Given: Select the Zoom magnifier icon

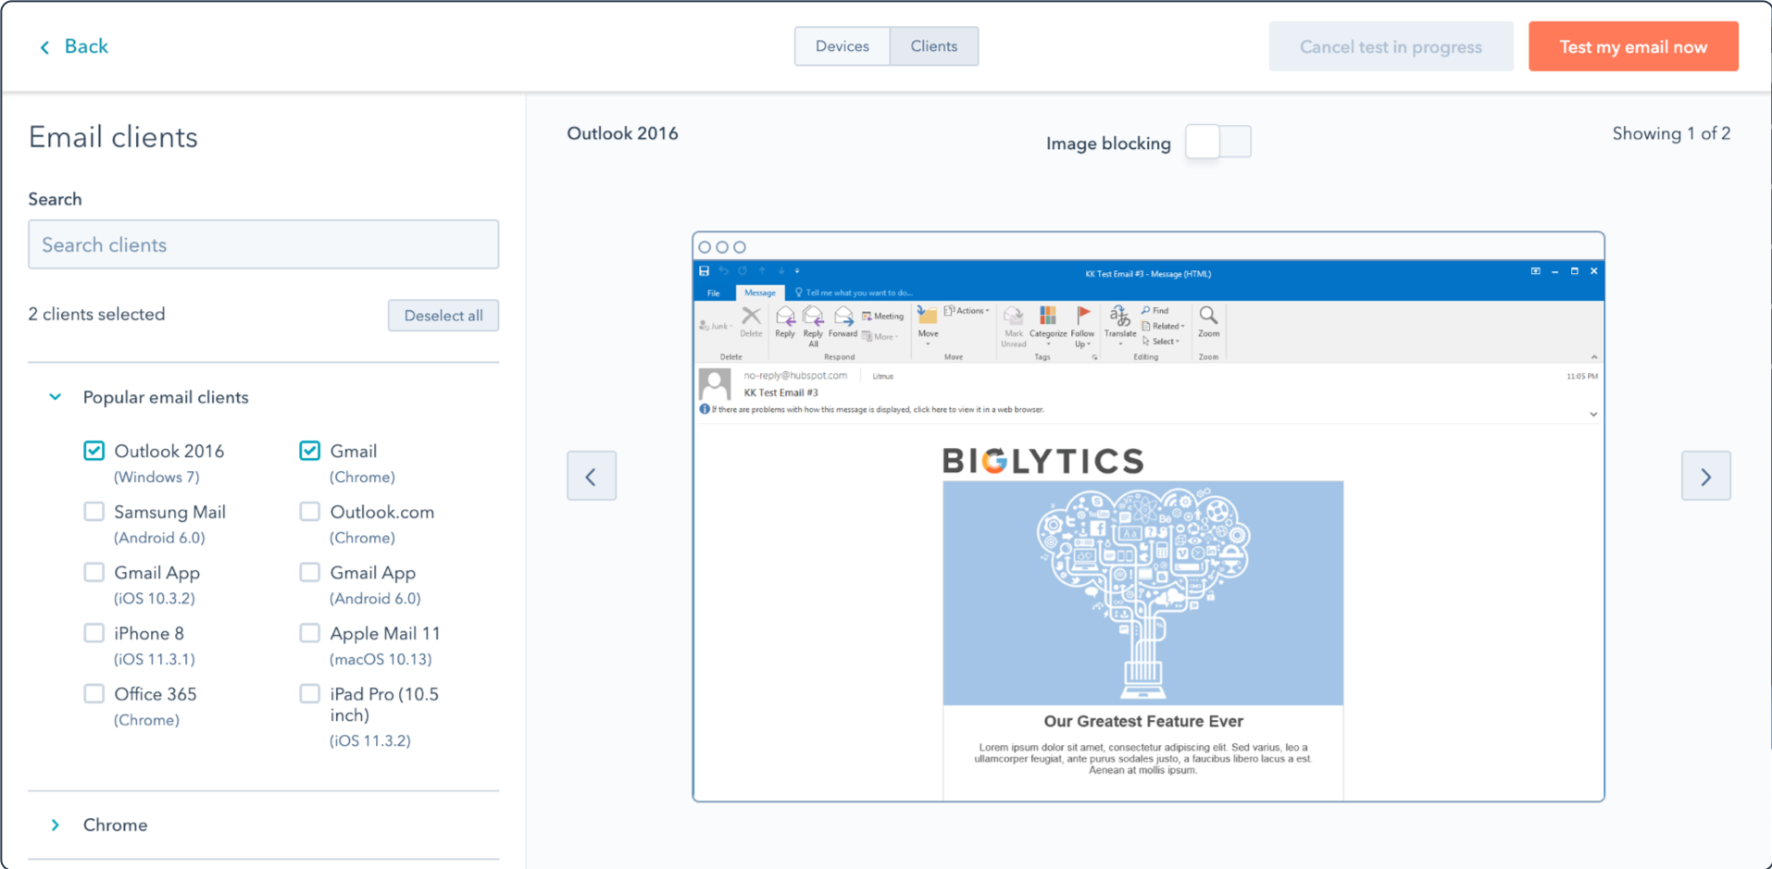Looking at the screenshot, I should tap(1207, 317).
